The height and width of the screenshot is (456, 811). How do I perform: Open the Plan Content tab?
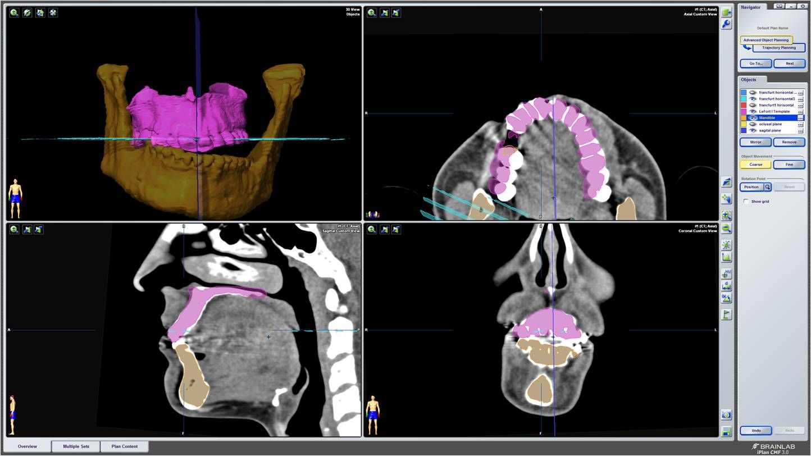(124, 446)
